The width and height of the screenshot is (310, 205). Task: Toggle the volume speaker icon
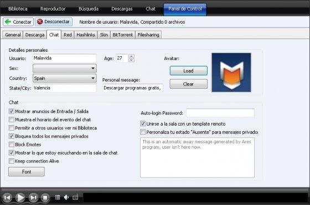tap(66, 197)
